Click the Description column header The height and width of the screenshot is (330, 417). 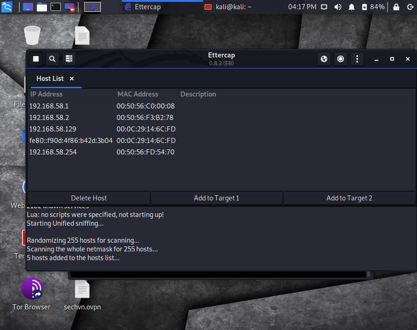pyautogui.click(x=296, y=94)
